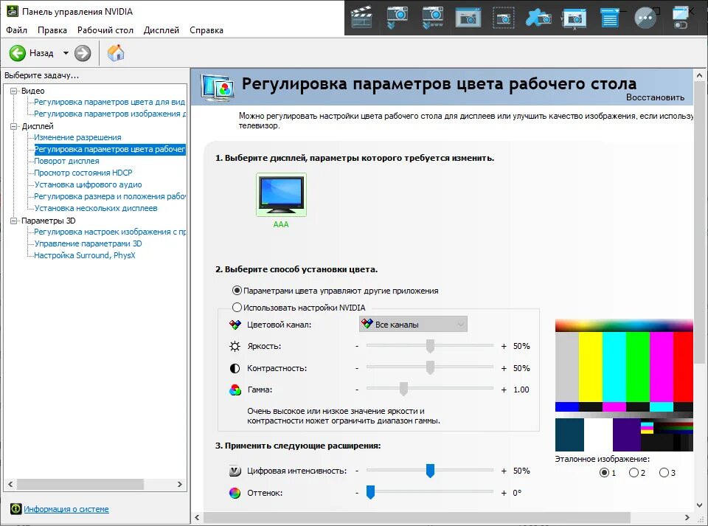Collapse the Видео tree node

pos(14,91)
